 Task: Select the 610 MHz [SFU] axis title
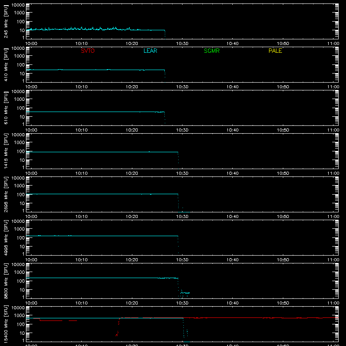pyautogui.click(x=6, y=108)
